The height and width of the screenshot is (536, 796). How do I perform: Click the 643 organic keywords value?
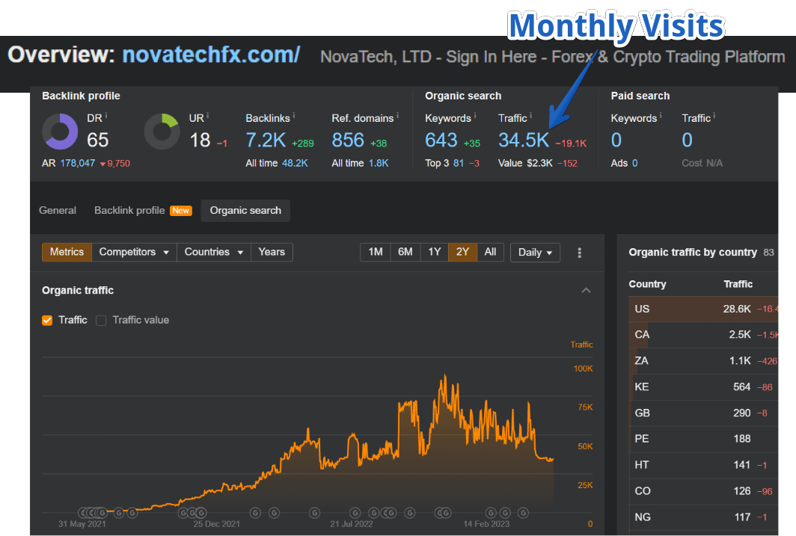pos(441,141)
